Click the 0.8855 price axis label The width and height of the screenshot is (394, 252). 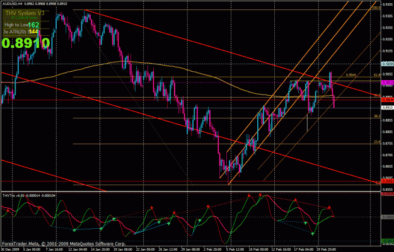coord(388,120)
